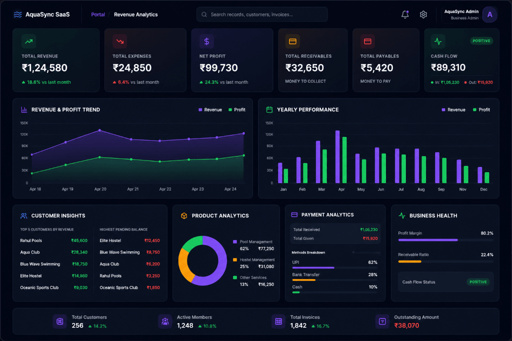Toggle Revenue series in Revenue & Profit Trend legend
This screenshot has width=512, height=341.
point(210,109)
